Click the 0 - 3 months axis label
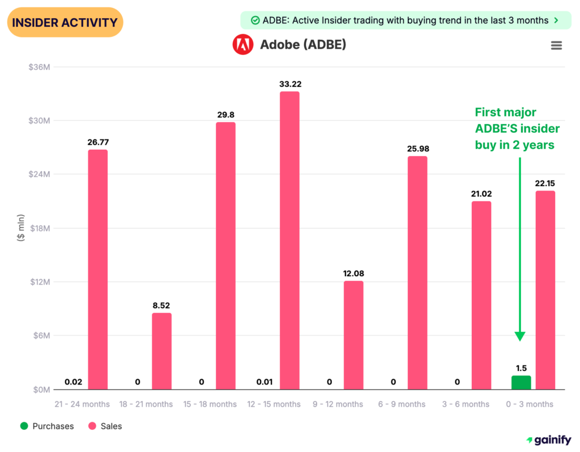Viewport: 580px width, 452px height. (x=530, y=404)
